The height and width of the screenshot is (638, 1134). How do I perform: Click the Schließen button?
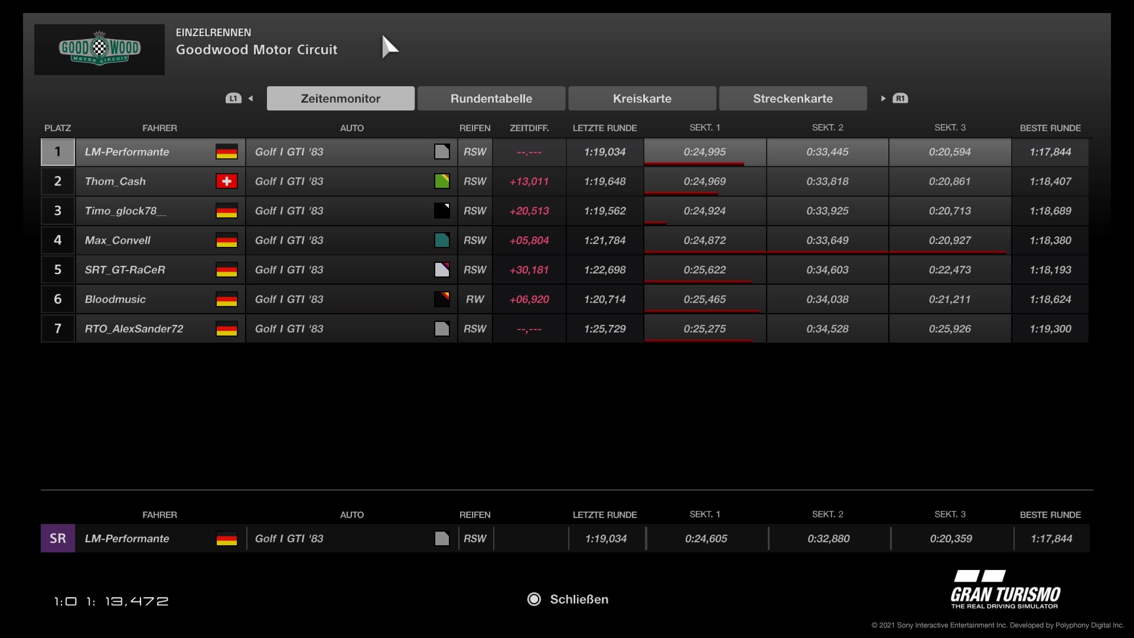point(578,599)
